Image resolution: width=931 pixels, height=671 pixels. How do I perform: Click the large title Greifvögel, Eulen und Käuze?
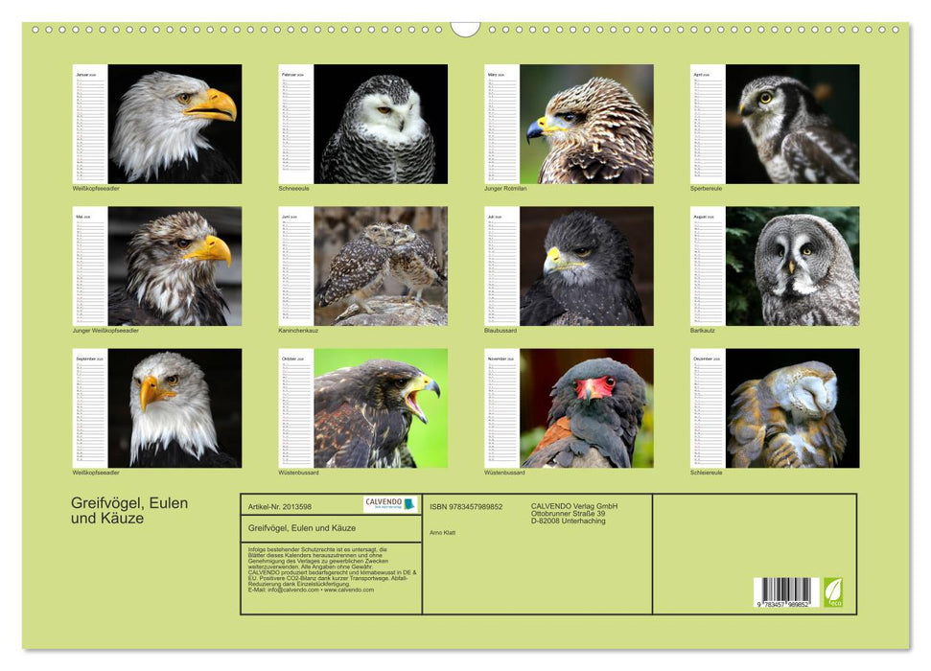coord(129,511)
